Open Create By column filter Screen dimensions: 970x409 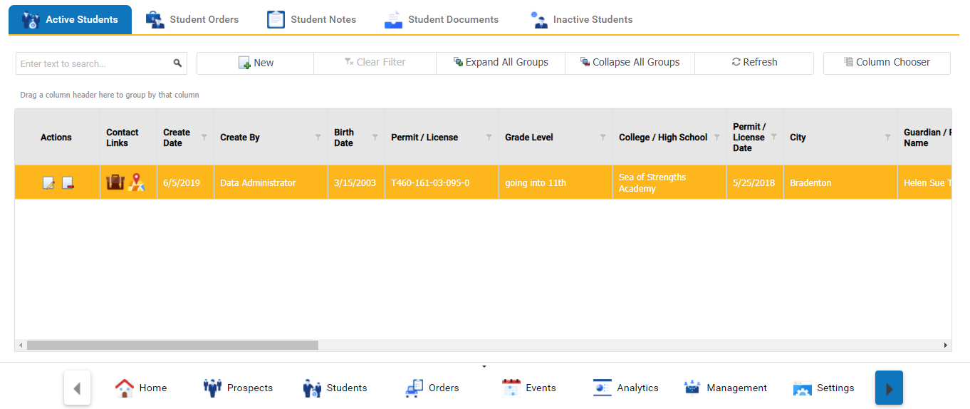pos(318,137)
